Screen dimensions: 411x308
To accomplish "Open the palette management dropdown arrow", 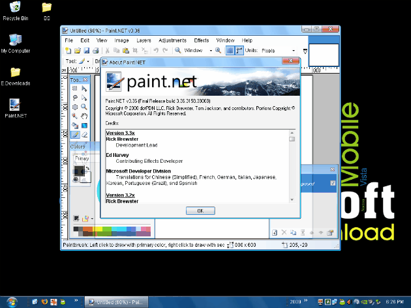I will tap(92, 219).
